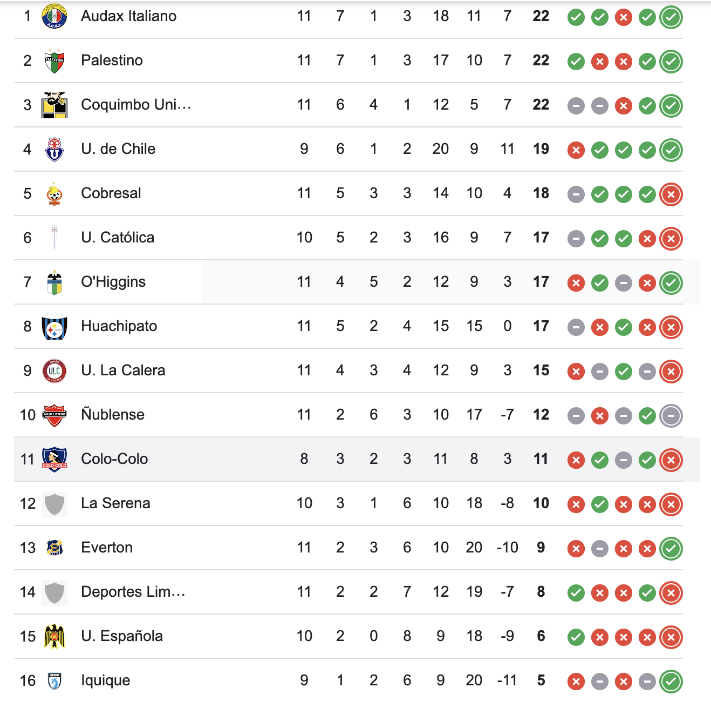
Task: Select the red loss circle ending Cobresal's form streak
Action: (x=671, y=195)
